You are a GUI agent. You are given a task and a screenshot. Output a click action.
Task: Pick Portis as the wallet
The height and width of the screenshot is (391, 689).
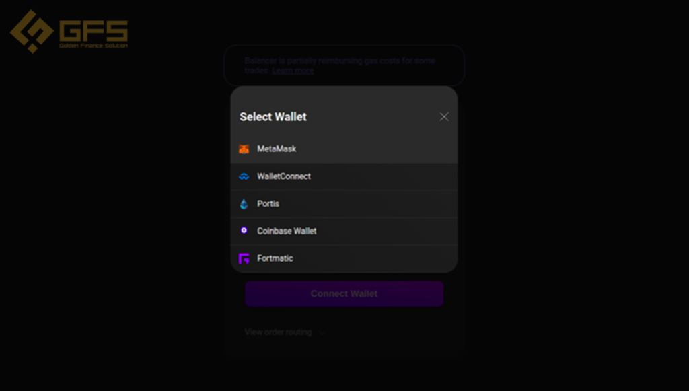(344, 204)
